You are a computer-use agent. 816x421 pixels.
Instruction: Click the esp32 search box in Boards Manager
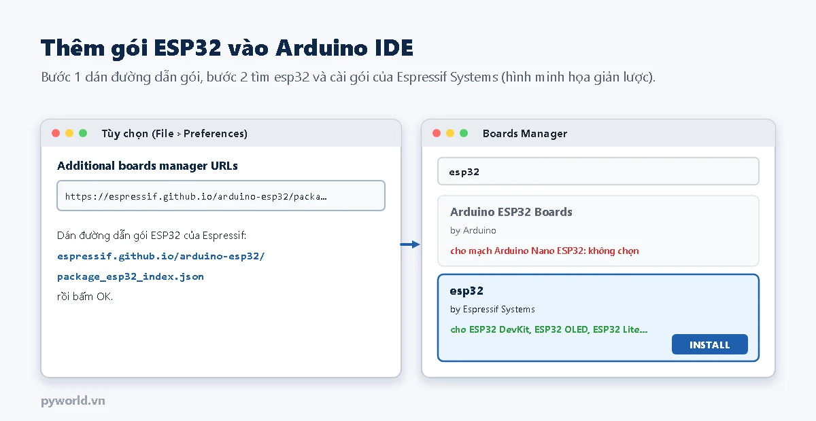(598, 171)
